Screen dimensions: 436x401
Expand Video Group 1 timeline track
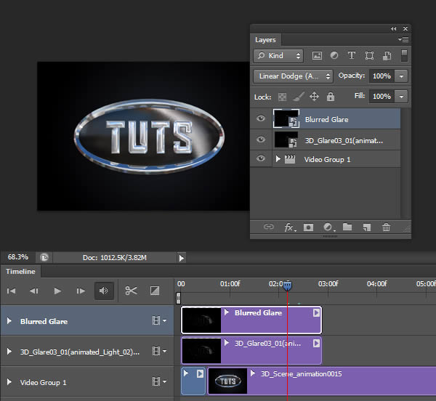[x=9, y=382]
